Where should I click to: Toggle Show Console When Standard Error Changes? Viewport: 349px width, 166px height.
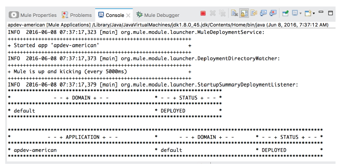point(273,13)
